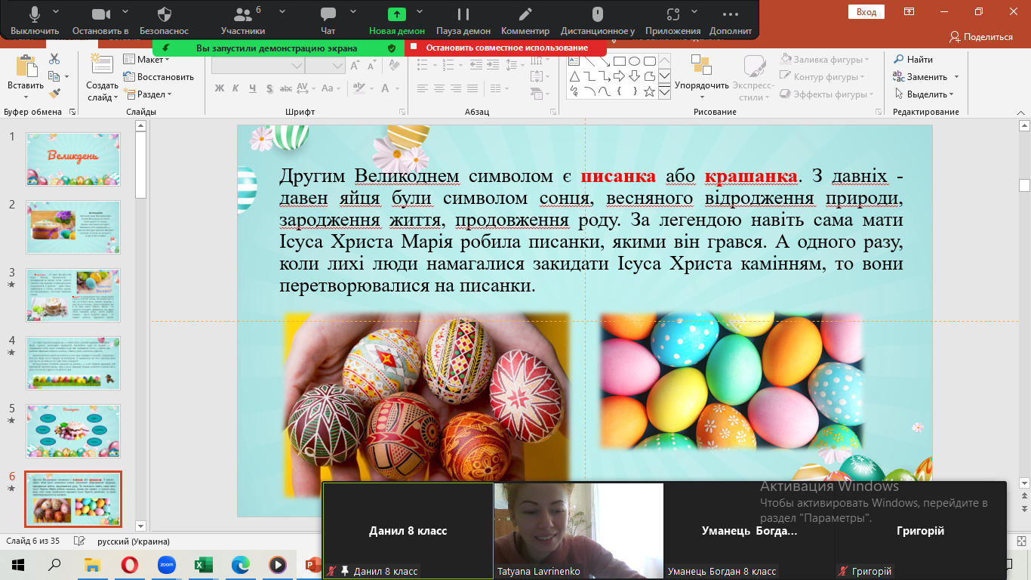Click the Поделиться share button
The image size is (1031, 580).
981,36
